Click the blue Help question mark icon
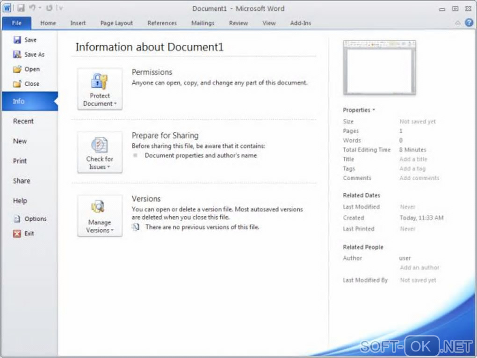 [x=469, y=22]
